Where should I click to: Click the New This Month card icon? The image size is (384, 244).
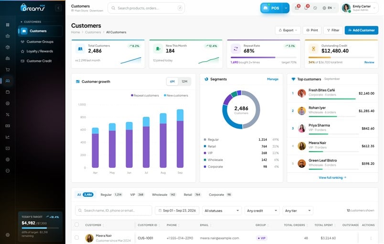(158, 49)
